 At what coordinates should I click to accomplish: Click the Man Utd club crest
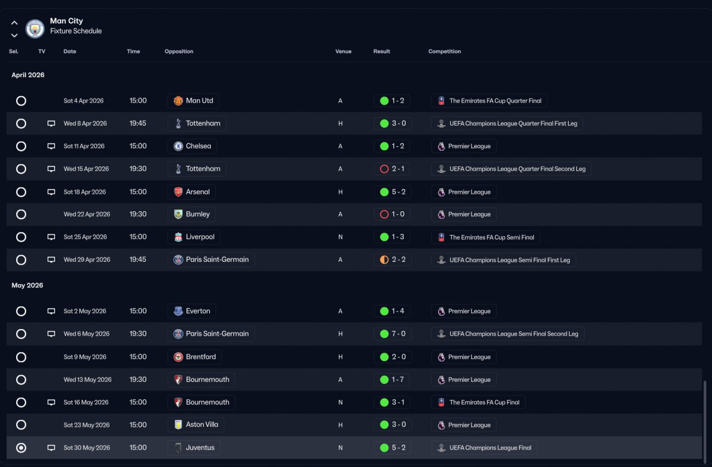click(178, 101)
